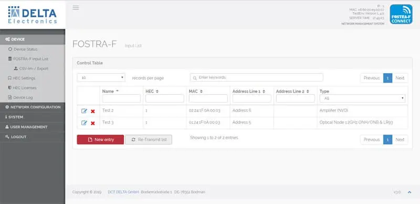Click the FOSTRA-F Connect logo
This screenshot has height=204, width=420.
401,14
